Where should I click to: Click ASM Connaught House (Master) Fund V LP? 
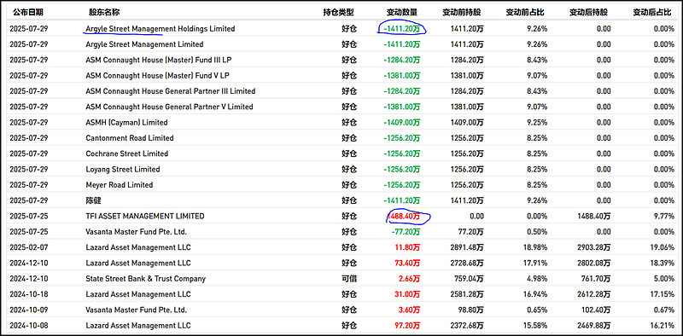[158, 75]
